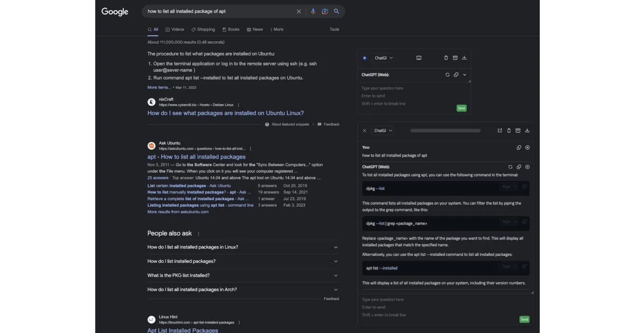
Task: Open 'Apt List Installed Packages' Linux Hint result
Action: pos(183,330)
